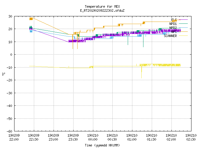Click the NPD2 legend label
This screenshot has width=197, height=148.
pos(173,28)
